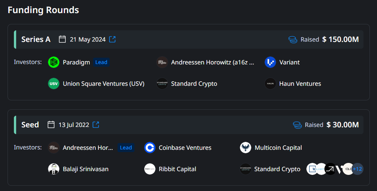
Task: Click the Variant investor logo
Action: click(270, 62)
